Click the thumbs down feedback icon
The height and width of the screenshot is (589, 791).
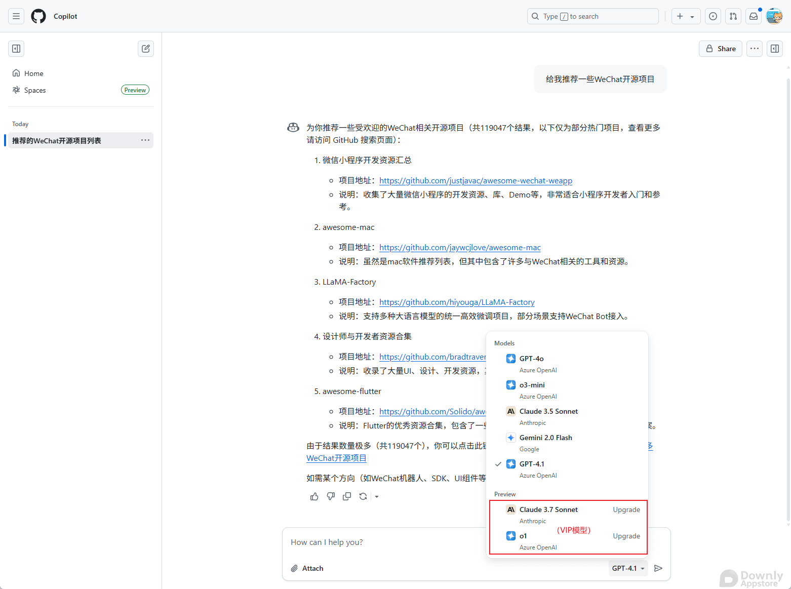tap(331, 496)
